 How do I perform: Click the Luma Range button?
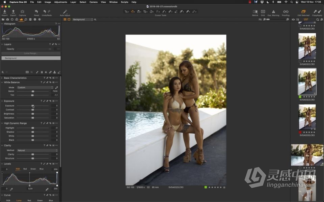point(31,53)
